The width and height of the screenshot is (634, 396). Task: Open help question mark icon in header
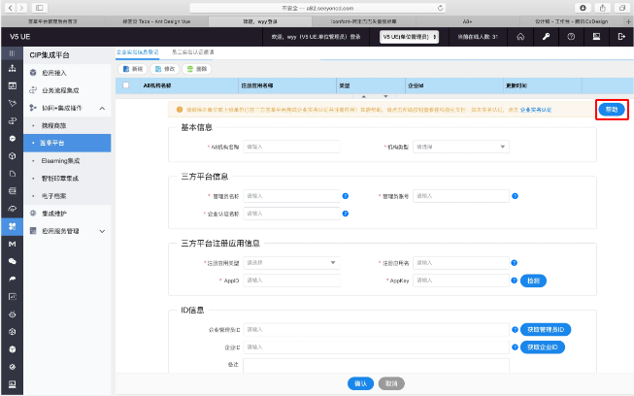(571, 36)
